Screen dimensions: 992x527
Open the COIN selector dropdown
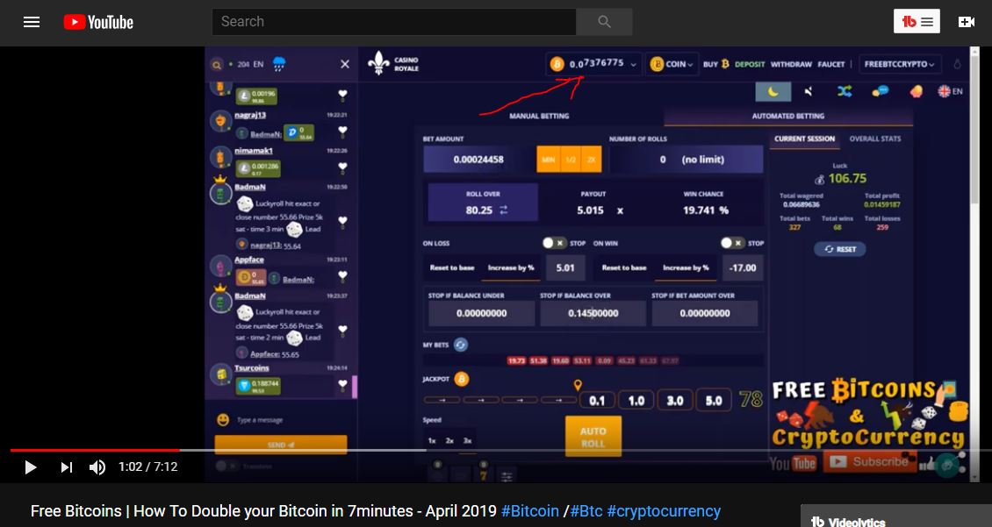pyautogui.click(x=672, y=64)
